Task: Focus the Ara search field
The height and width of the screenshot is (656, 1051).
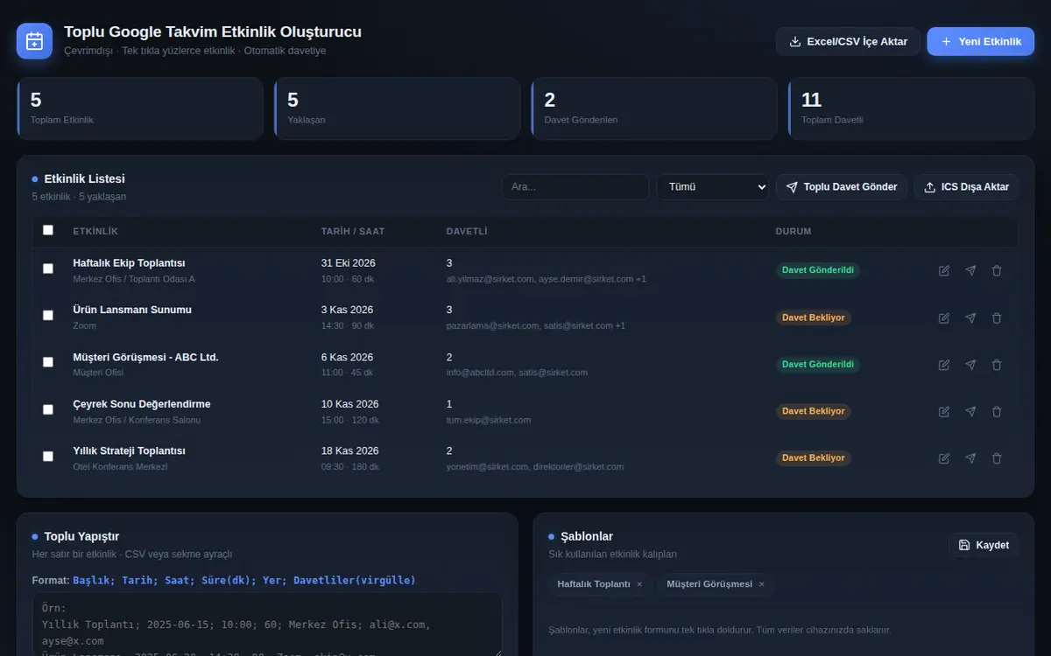Action: [x=575, y=187]
